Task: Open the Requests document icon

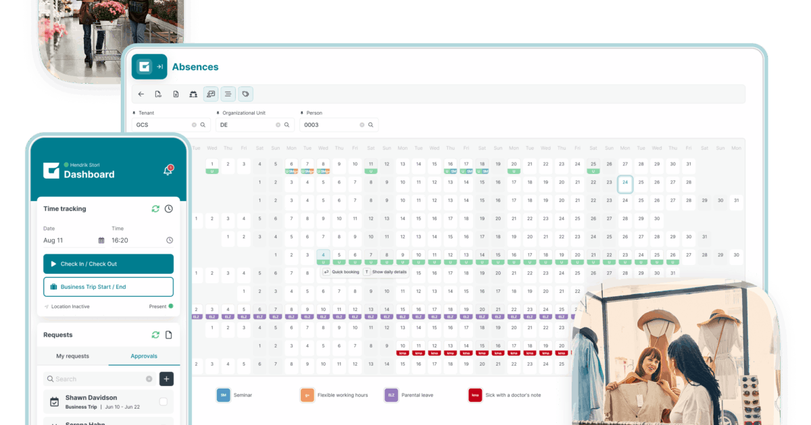Action: (169, 335)
